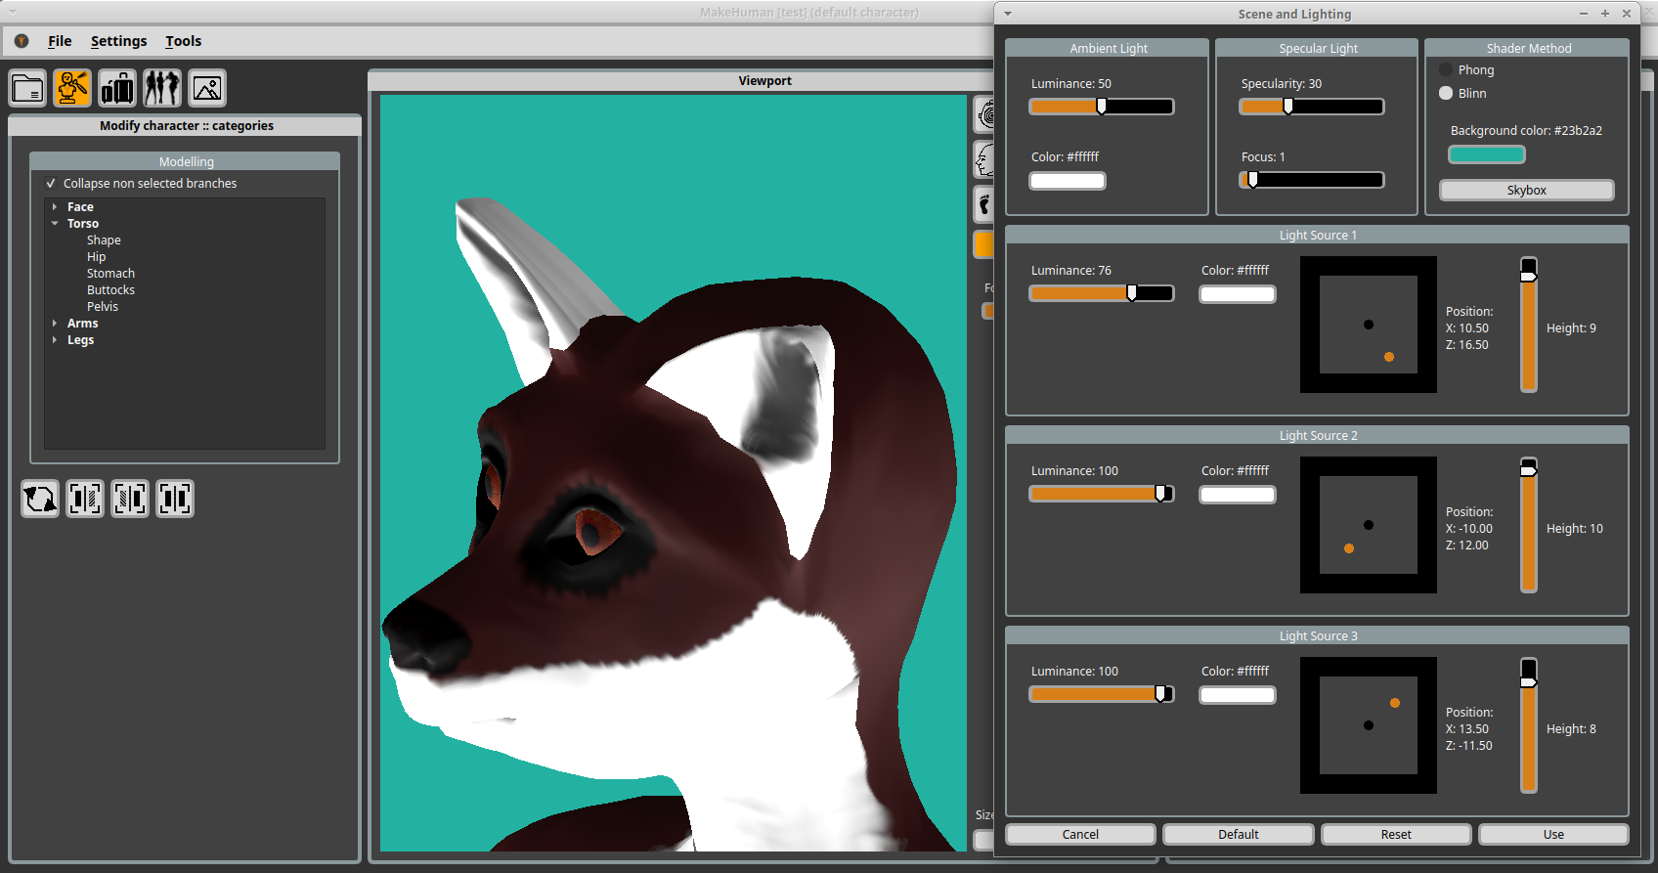Click the foot view icon
This screenshot has width=1658, height=873.
[x=984, y=204]
